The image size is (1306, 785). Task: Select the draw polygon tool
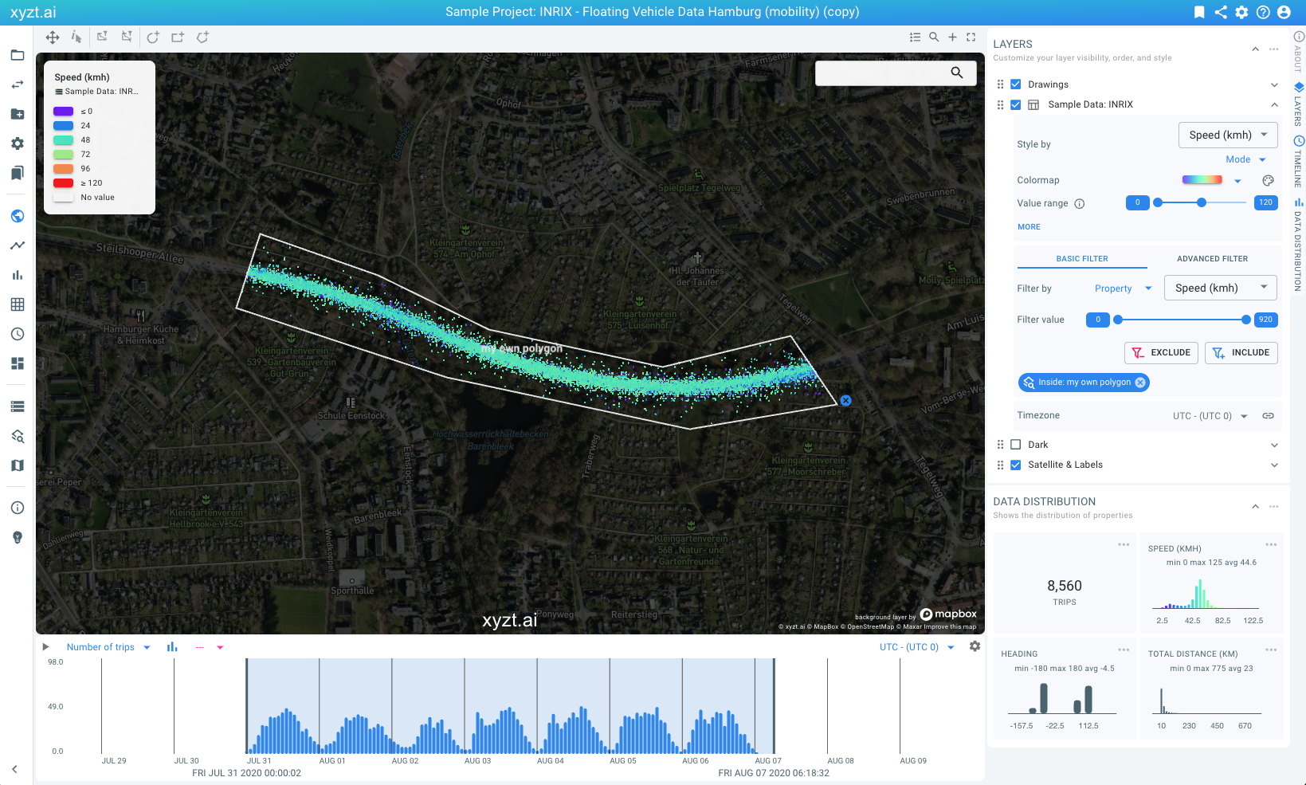pos(203,37)
